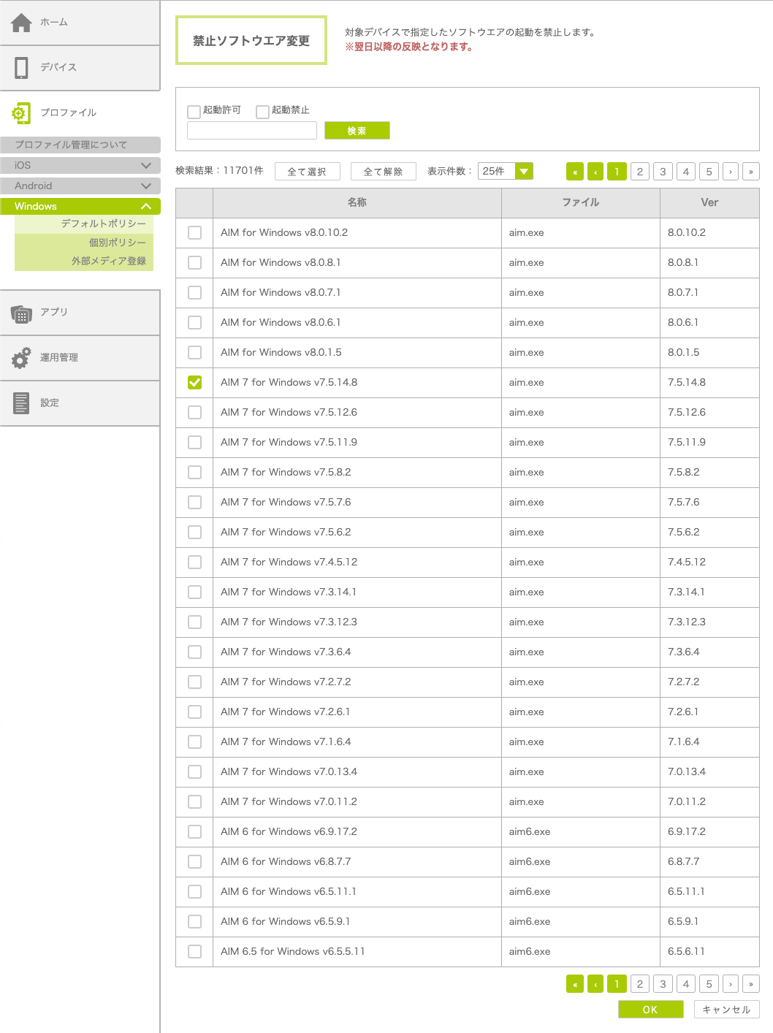Image resolution: width=773 pixels, height=1033 pixels.
Task: Click the 検索結果：11701件 result count
Action: click(219, 170)
